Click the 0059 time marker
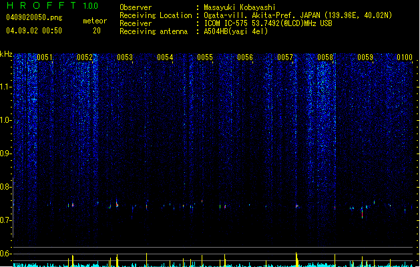The width and height of the screenshot is (420, 267). pos(365,57)
